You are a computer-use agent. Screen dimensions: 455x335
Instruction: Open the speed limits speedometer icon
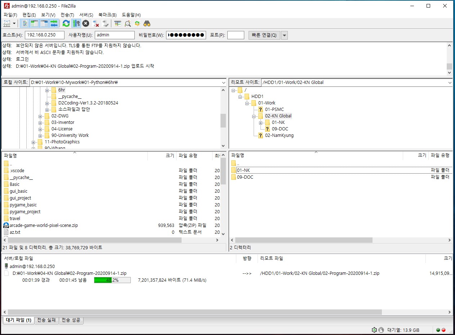click(x=381, y=330)
